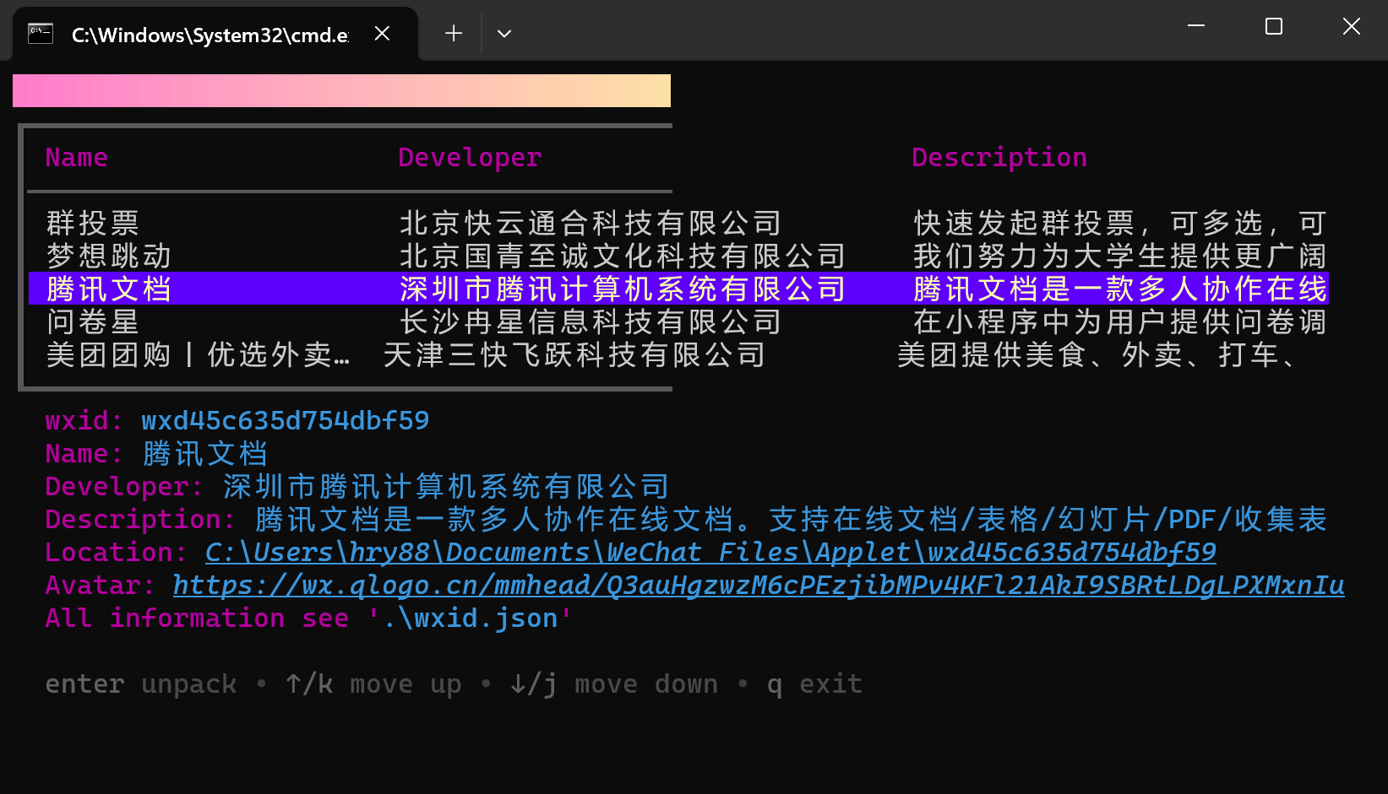
Task: Click description 在小程序中为用户提供问卷调
Action: point(1120,322)
